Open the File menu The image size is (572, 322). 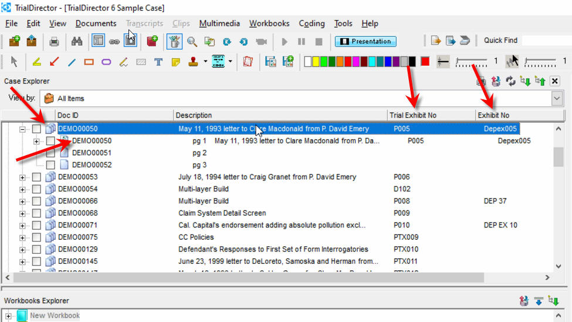click(x=11, y=24)
